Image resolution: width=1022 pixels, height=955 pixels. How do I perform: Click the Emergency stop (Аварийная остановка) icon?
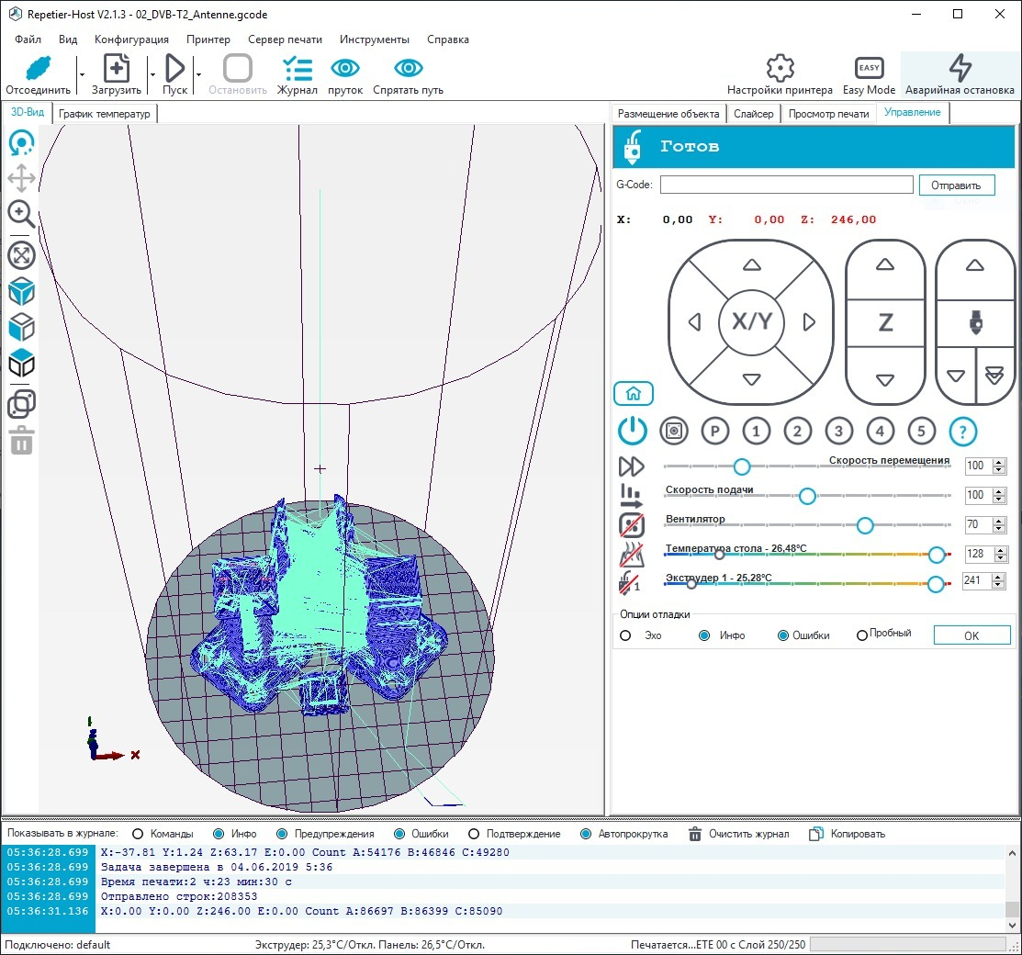960,69
